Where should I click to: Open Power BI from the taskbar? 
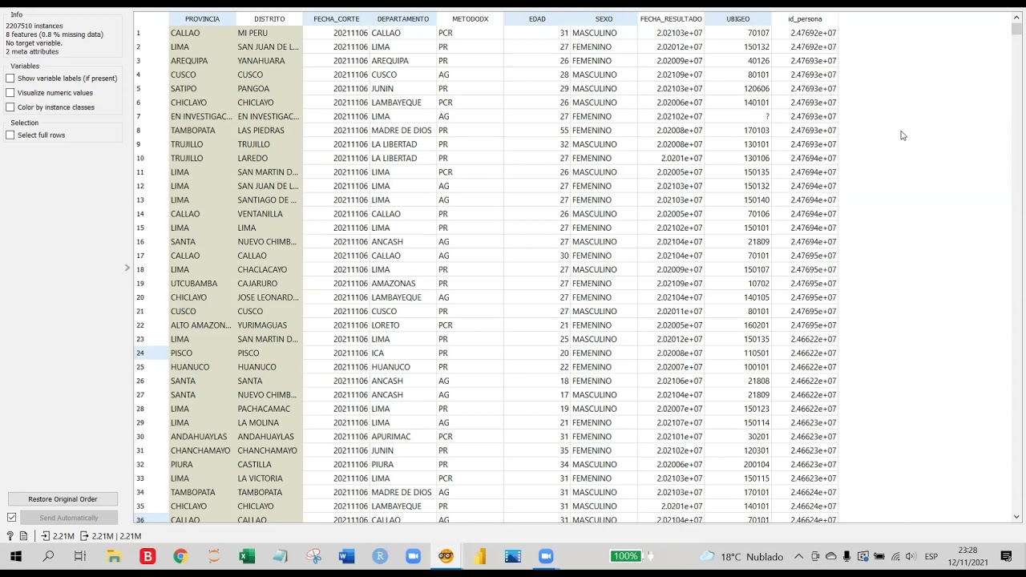pyautogui.click(x=479, y=556)
